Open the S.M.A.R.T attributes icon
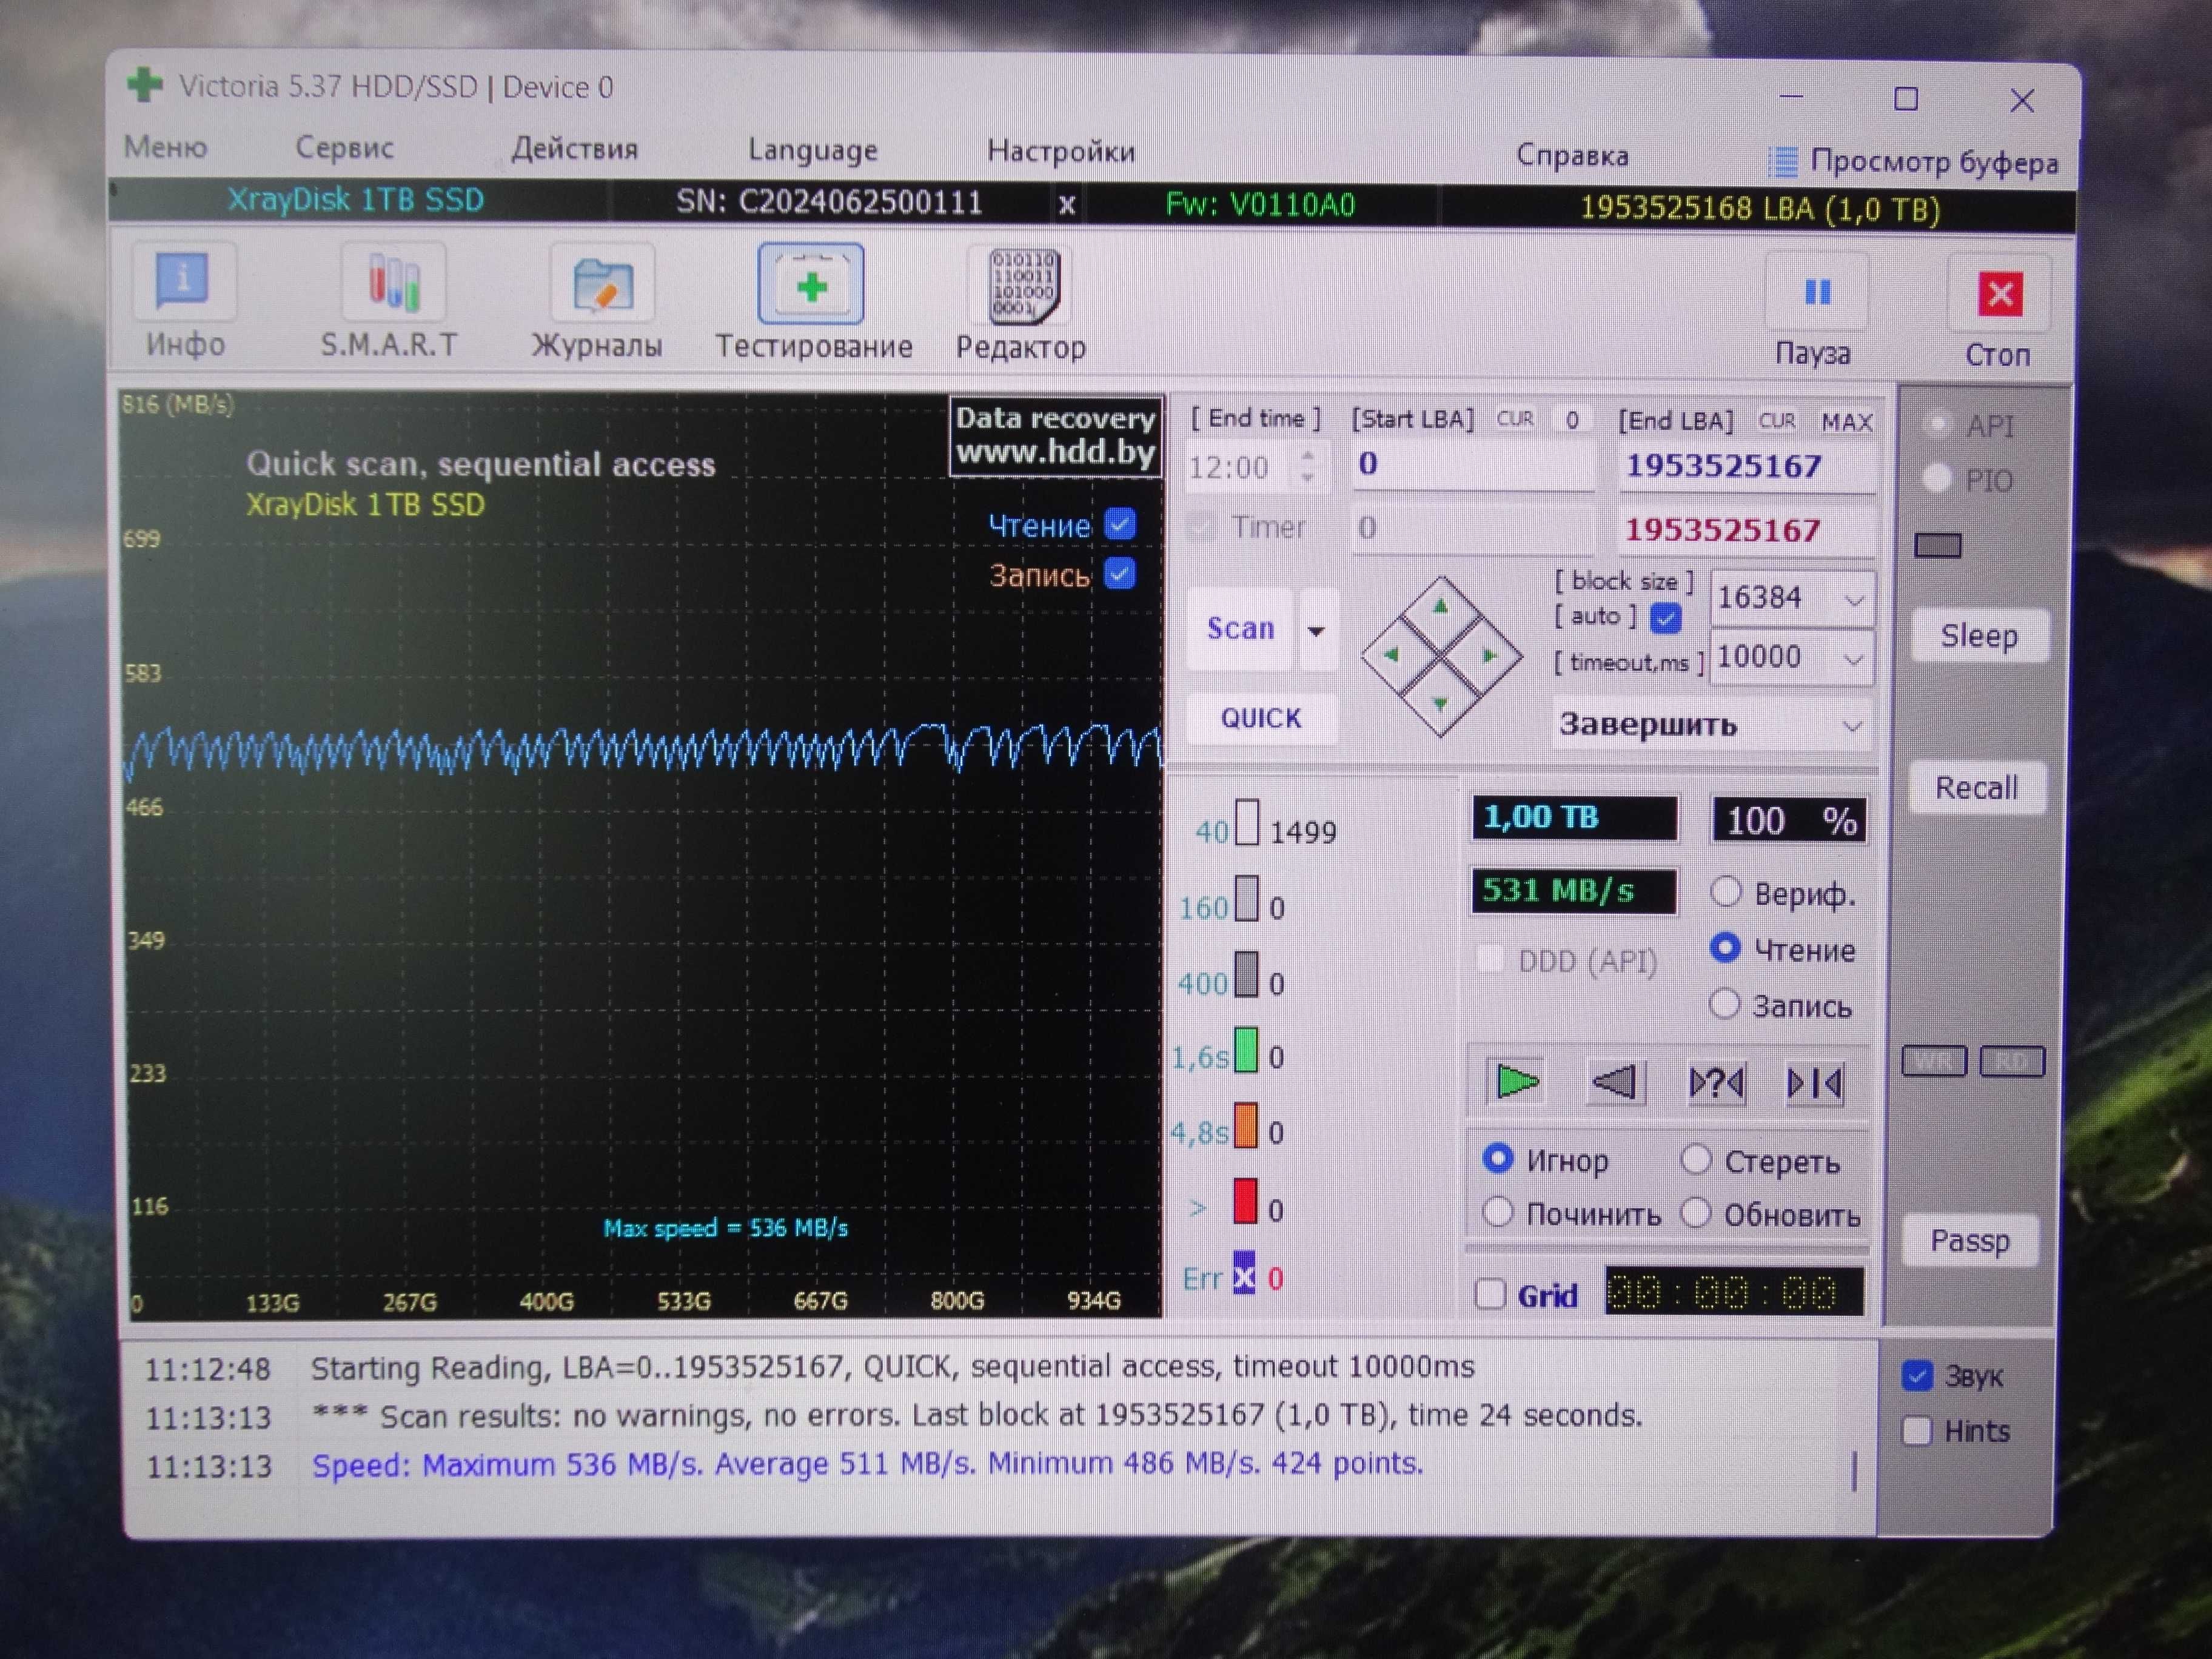This screenshot has width=2212, height=1659. pyautogui.click(x=393, y=283)
